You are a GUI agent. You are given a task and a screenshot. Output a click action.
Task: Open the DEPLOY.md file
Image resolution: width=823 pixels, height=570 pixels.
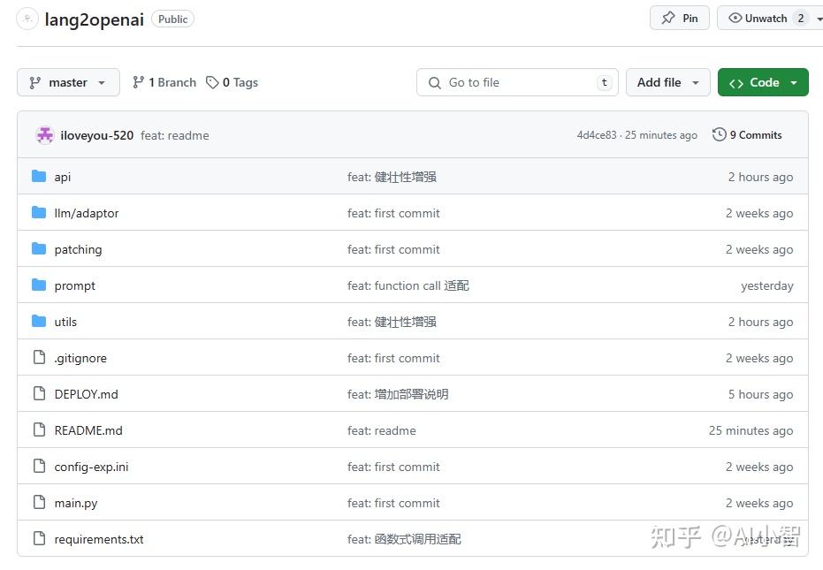point(86,394)
